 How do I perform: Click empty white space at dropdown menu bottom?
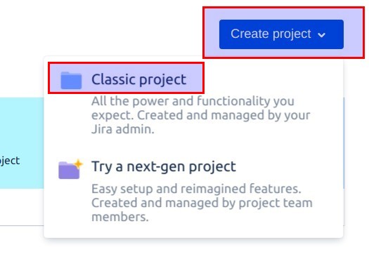click(193, 231)
